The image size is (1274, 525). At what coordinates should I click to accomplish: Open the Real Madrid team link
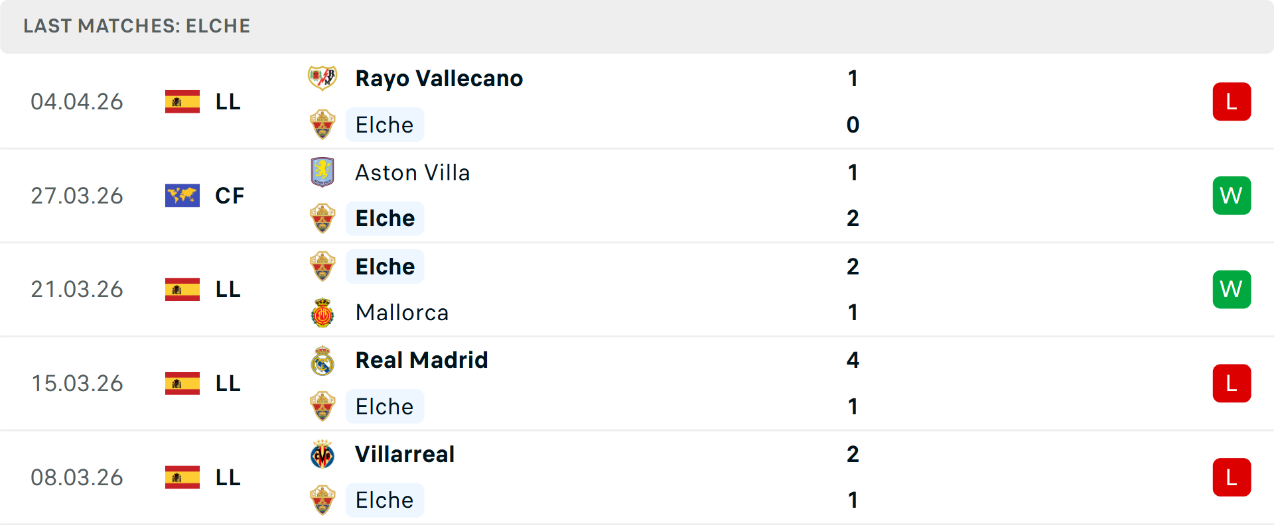[421, 360]
